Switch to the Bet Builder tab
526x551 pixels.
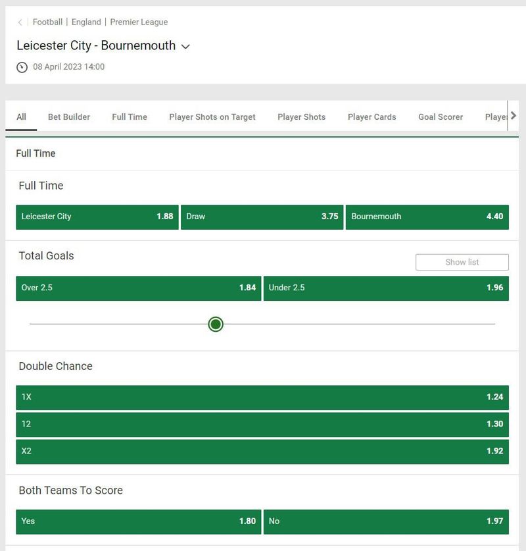click(69, 117)
